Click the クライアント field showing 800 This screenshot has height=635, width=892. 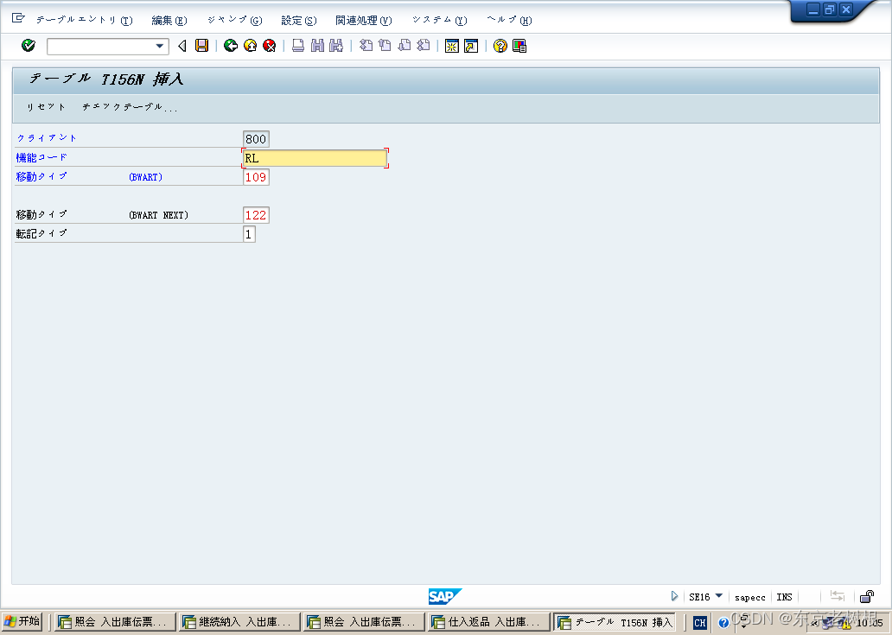[x=256, y=139]
